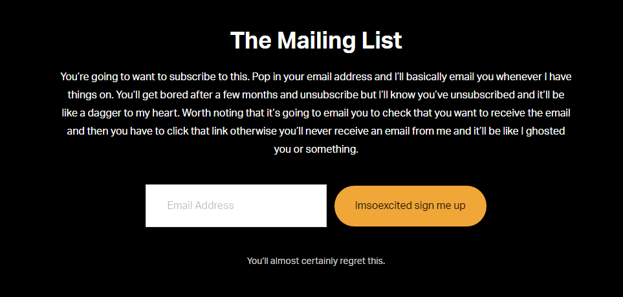Click the Email Address input field

click(x=236, y=206)
